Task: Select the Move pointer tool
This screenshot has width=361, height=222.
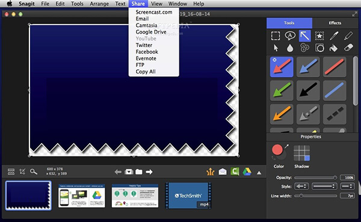Action: (276, 48)
